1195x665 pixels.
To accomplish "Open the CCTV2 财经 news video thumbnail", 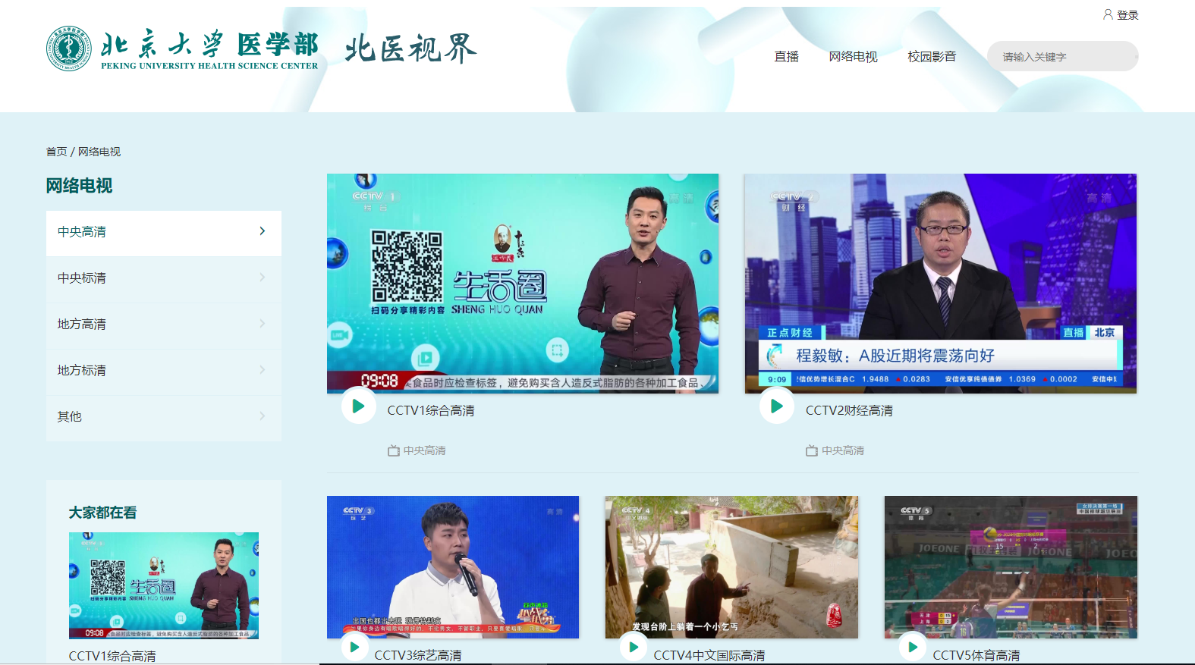I will tap(940, 284).
